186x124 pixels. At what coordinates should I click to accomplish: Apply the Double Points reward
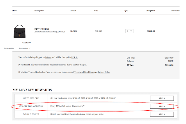[162, 114]
